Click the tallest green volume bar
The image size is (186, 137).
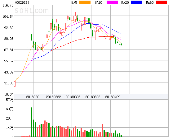tap(32, 122)
